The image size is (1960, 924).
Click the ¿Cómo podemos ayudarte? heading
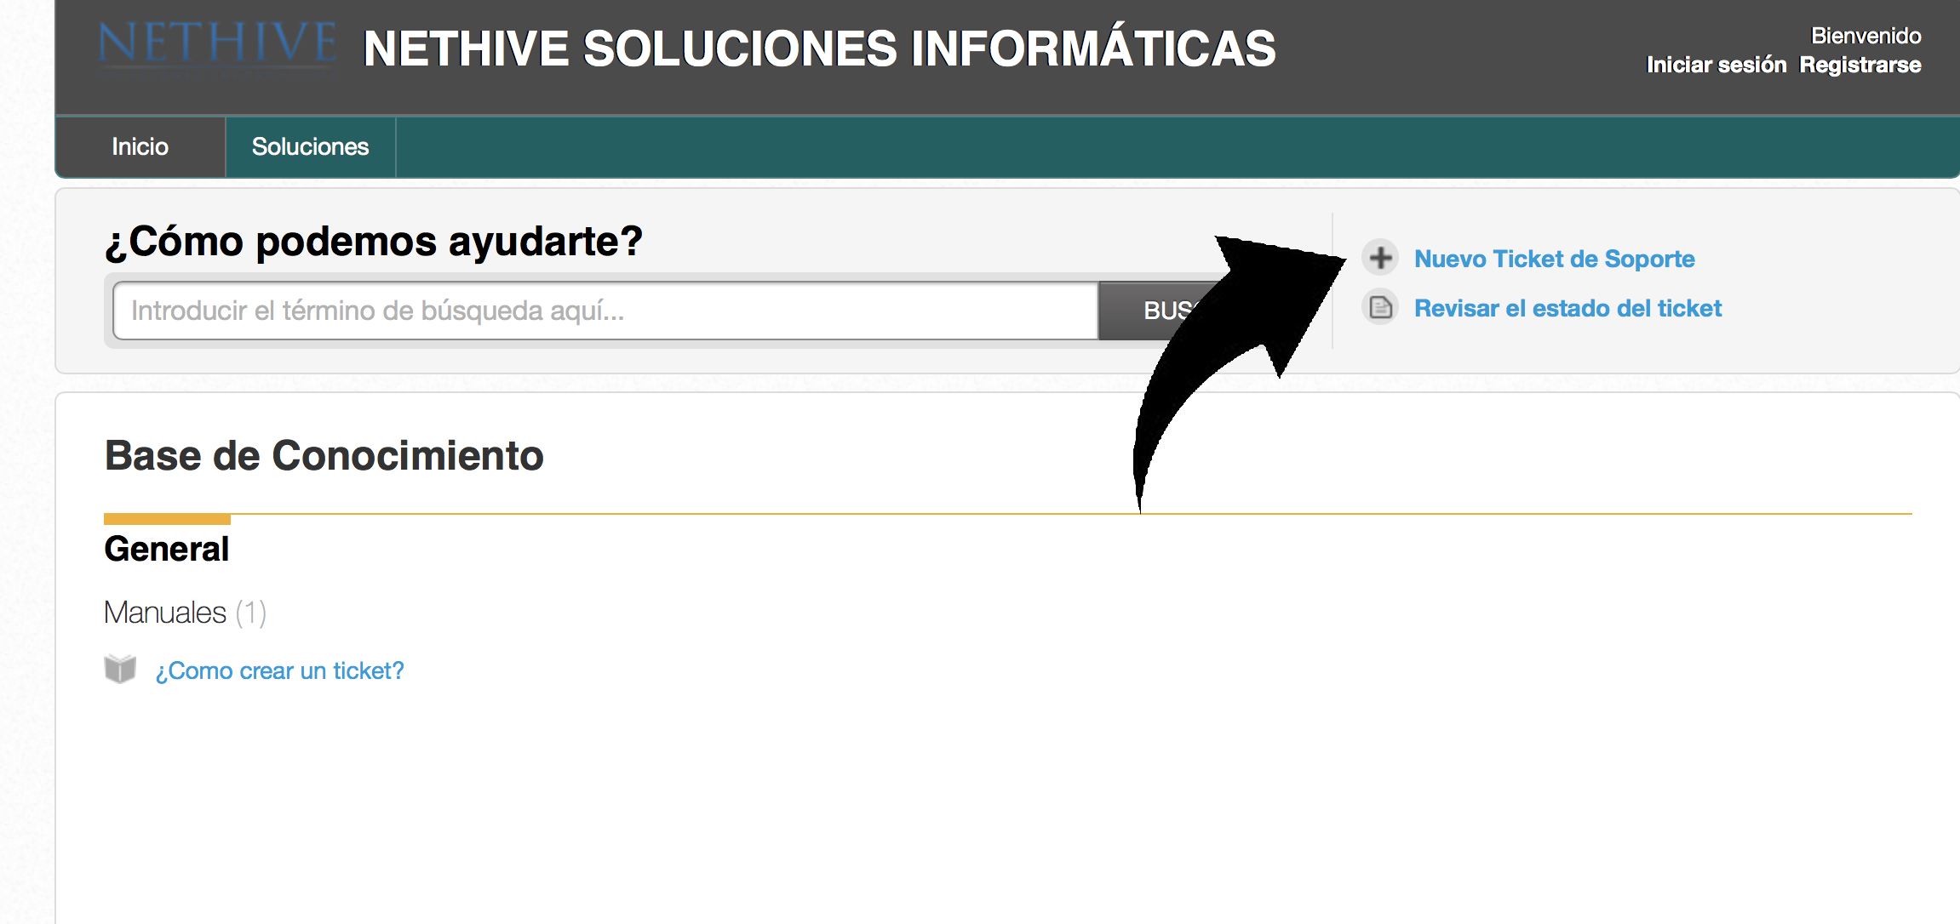coord(373,242)
